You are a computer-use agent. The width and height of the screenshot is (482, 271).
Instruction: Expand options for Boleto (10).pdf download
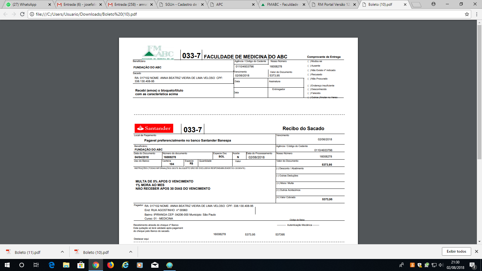point(131,252)
